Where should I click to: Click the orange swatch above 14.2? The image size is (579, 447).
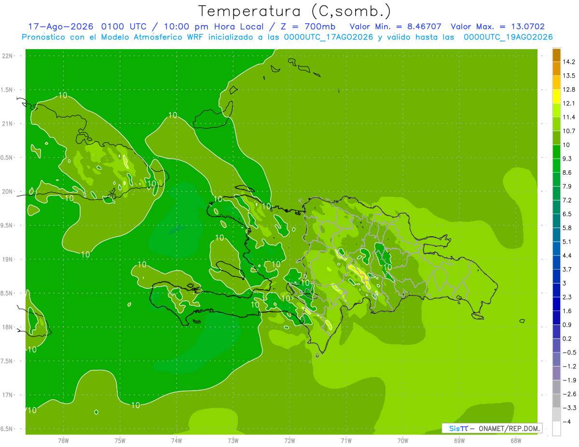[x=556, y=55]
